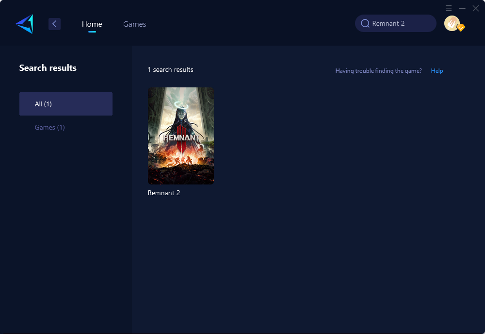Image resolution: width=485 pixels, height=334 pixels.
Task: Open the Games tab
Action: pos(134,24)
